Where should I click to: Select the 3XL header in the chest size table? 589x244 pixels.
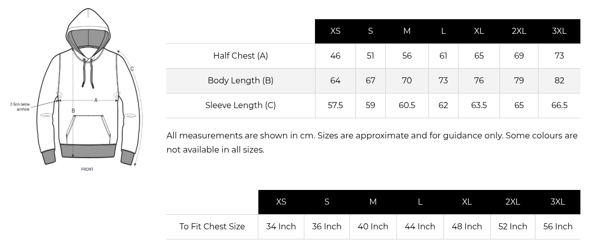[558, 202]
